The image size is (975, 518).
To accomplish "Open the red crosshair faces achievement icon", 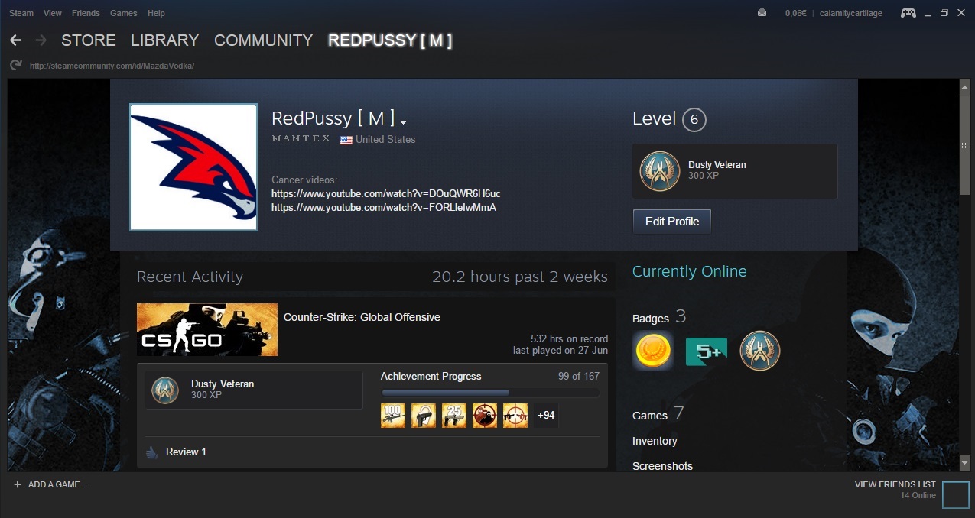I will click(x=485, y=416).
